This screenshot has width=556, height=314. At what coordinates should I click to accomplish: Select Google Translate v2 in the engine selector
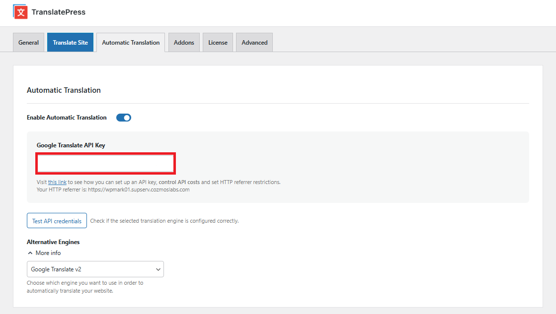click(95, 269)
